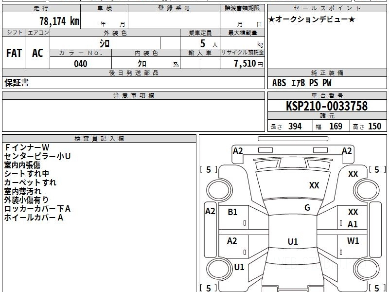The image size is (389, 292).
Task: Select the FインナーW inspector note
Action: tap(27, 148)
